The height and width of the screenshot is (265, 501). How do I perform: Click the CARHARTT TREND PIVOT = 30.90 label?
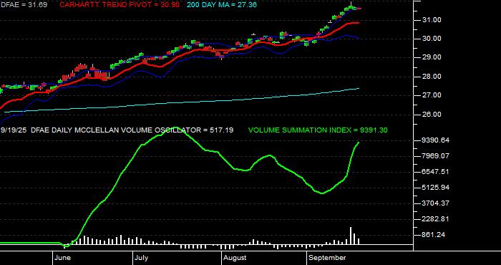(x=120, y=5)
